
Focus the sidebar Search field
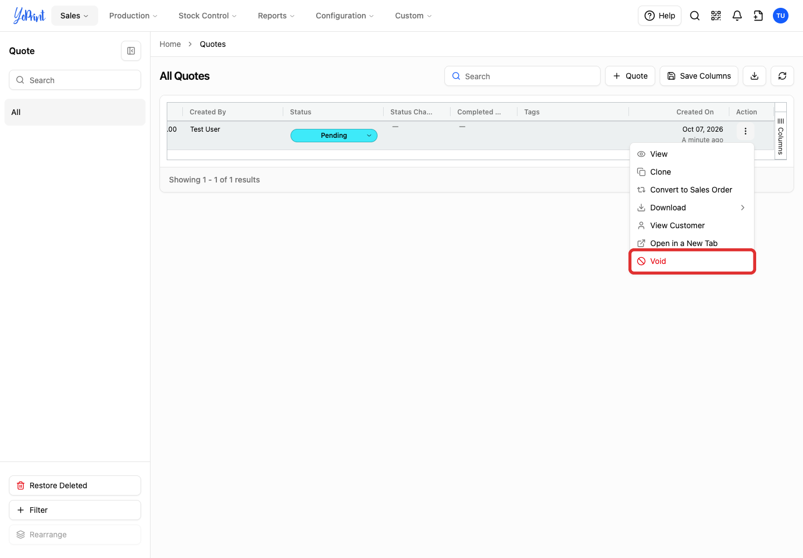pos(75,80)
